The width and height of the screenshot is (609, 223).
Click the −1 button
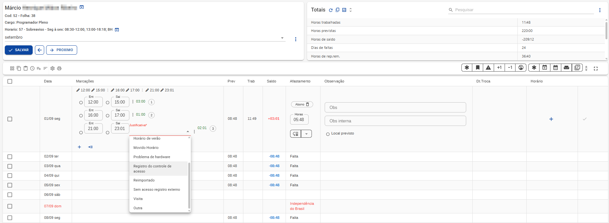[x=510, y=67]
